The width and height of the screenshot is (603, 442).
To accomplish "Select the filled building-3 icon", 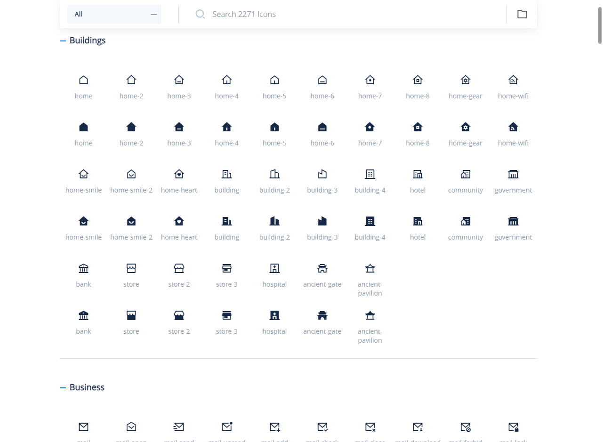I will tap(322, 221).
